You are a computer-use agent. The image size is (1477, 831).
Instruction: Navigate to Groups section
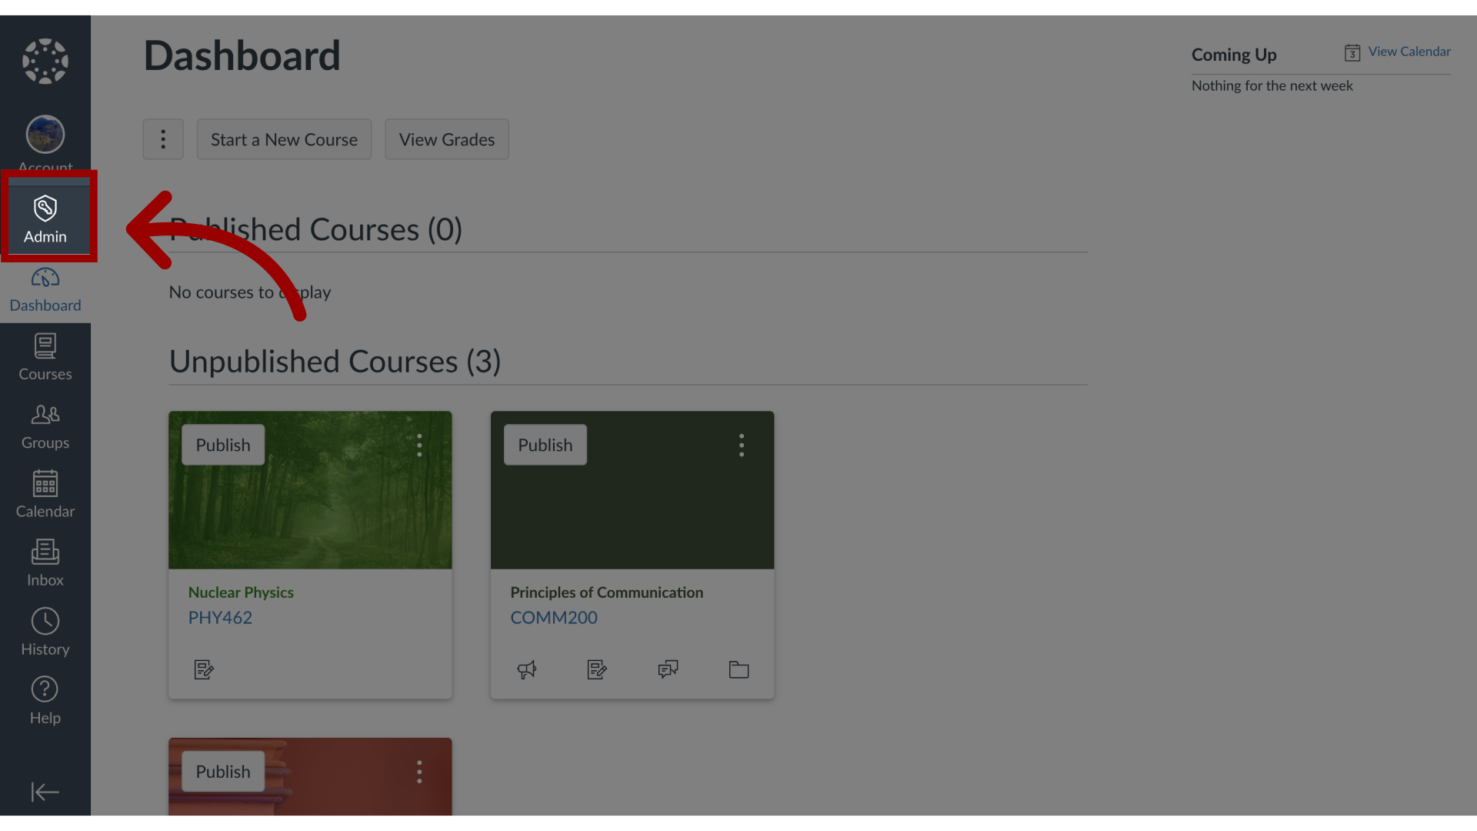coord(45,426)
